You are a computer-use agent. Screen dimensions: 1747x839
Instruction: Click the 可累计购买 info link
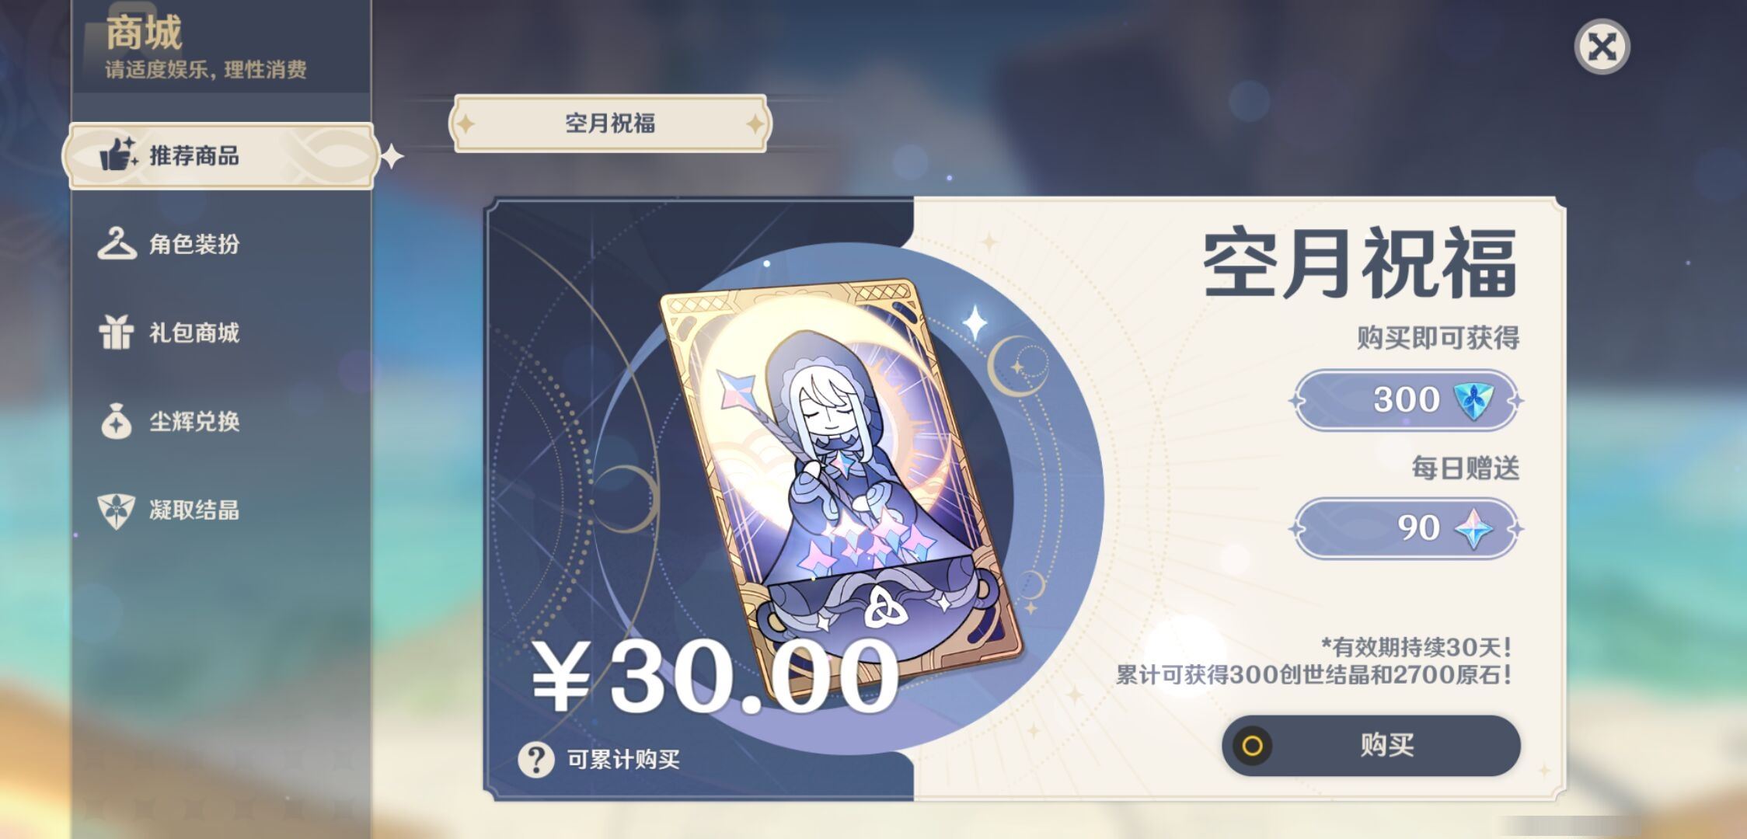pyautogui.click(x=623, y=759)
